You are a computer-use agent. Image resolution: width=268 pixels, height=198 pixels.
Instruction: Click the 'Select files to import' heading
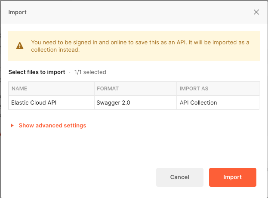coord(37,72)
